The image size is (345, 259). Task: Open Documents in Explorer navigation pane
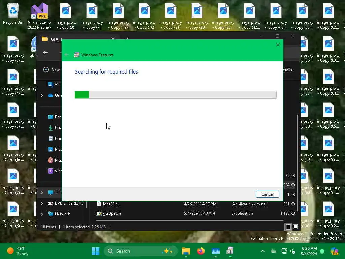point(54,139)
